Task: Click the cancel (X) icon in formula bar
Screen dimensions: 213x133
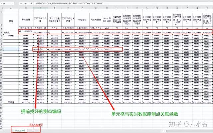Action: pos(21,3)
